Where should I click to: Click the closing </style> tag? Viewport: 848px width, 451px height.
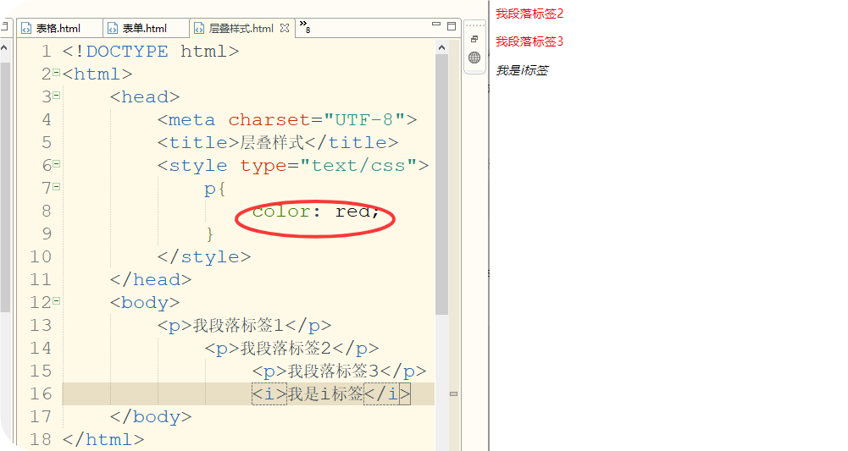click(x=204, y=256)
